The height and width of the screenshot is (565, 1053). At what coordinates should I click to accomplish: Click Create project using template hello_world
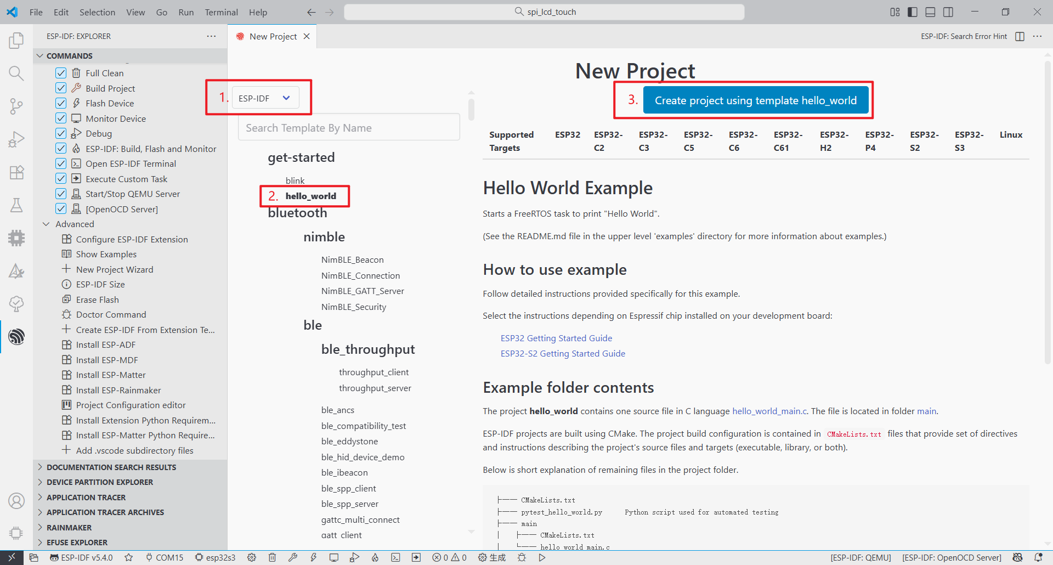[x=755, y=100]
